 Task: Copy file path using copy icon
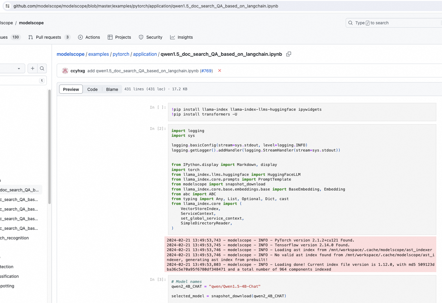click(289, 54)
